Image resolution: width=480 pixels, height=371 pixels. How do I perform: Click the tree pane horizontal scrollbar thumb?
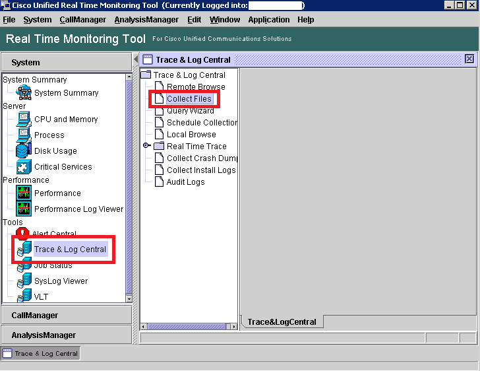187,327
